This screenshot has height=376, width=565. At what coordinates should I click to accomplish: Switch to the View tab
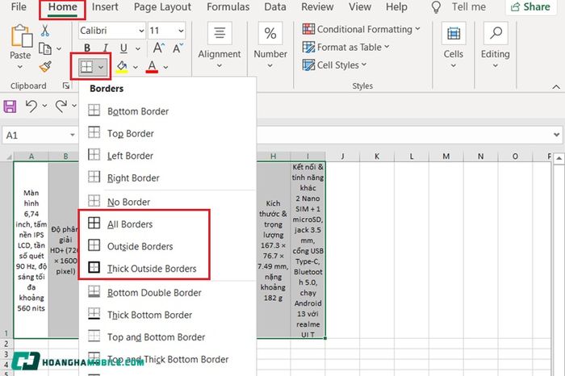tap(360, 6)
